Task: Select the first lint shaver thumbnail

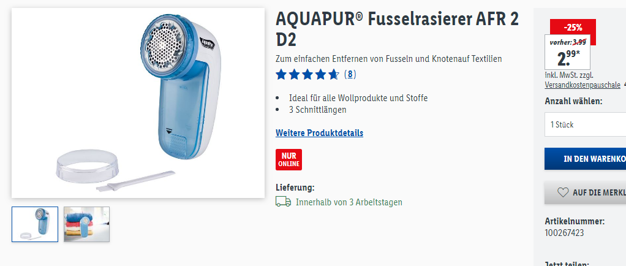Action: 35,224
